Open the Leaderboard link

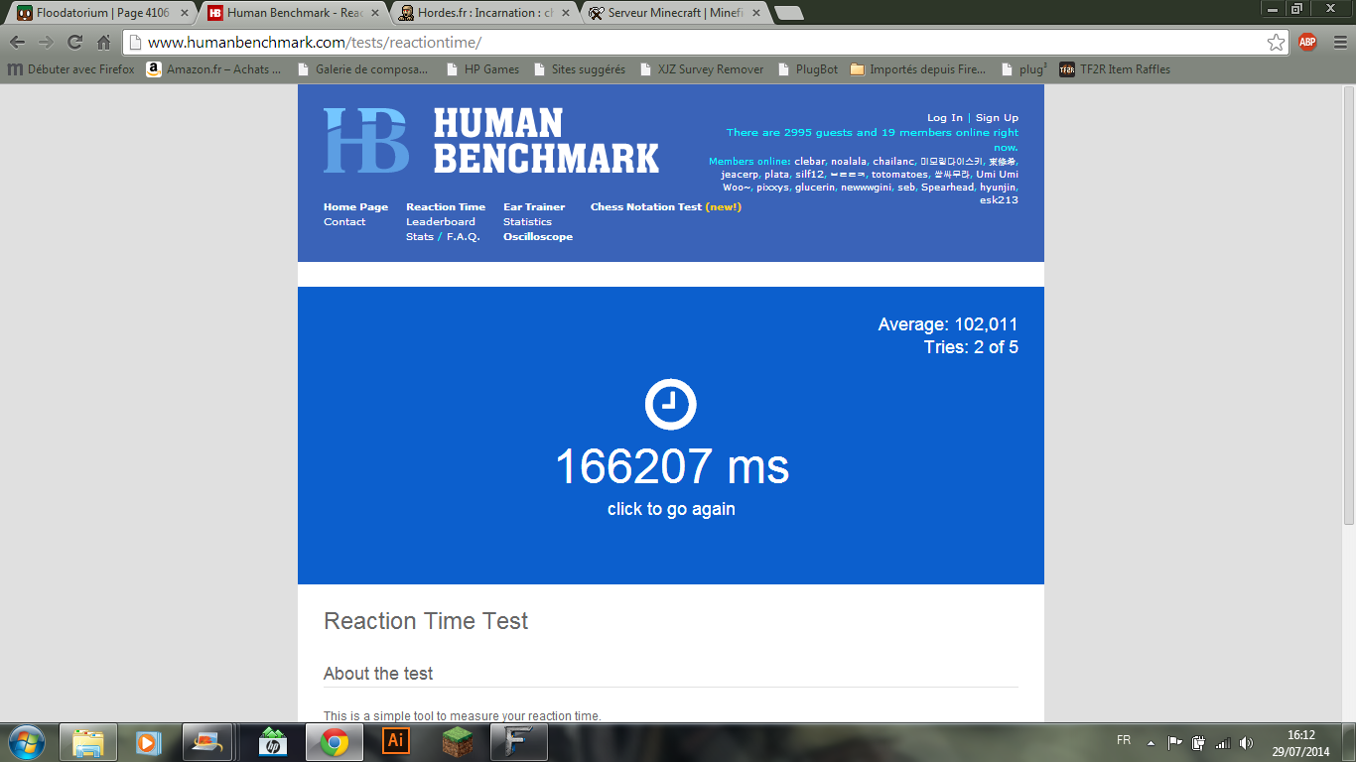(x=440, y=222)
